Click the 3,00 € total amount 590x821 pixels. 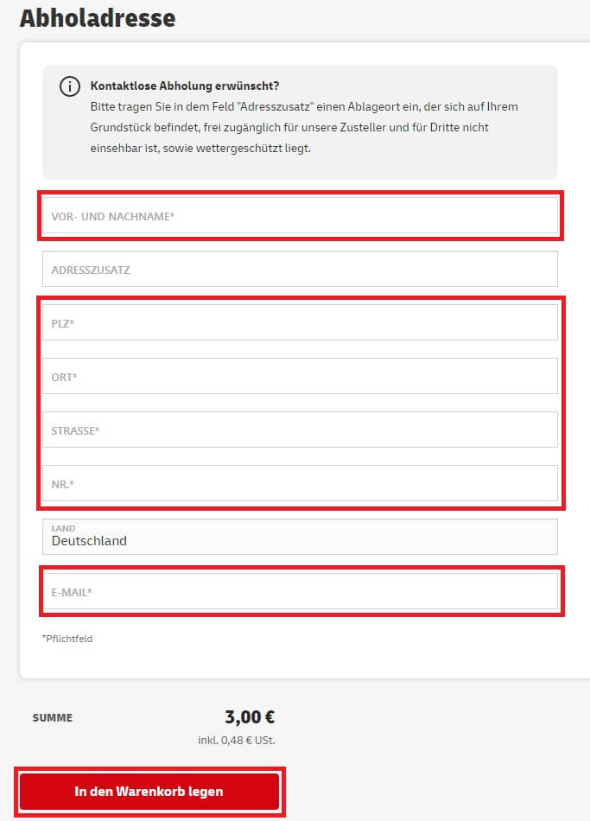250,716
